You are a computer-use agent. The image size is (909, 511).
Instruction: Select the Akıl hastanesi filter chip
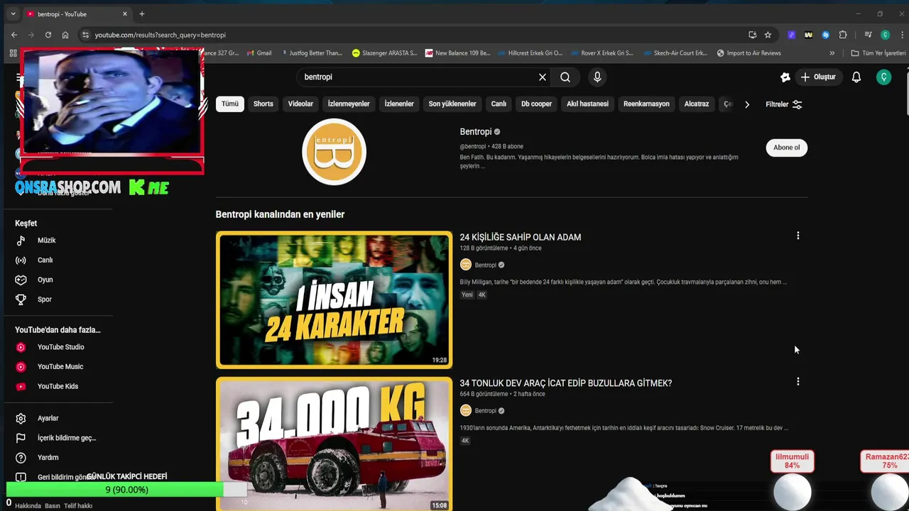[x=587, y=104]
